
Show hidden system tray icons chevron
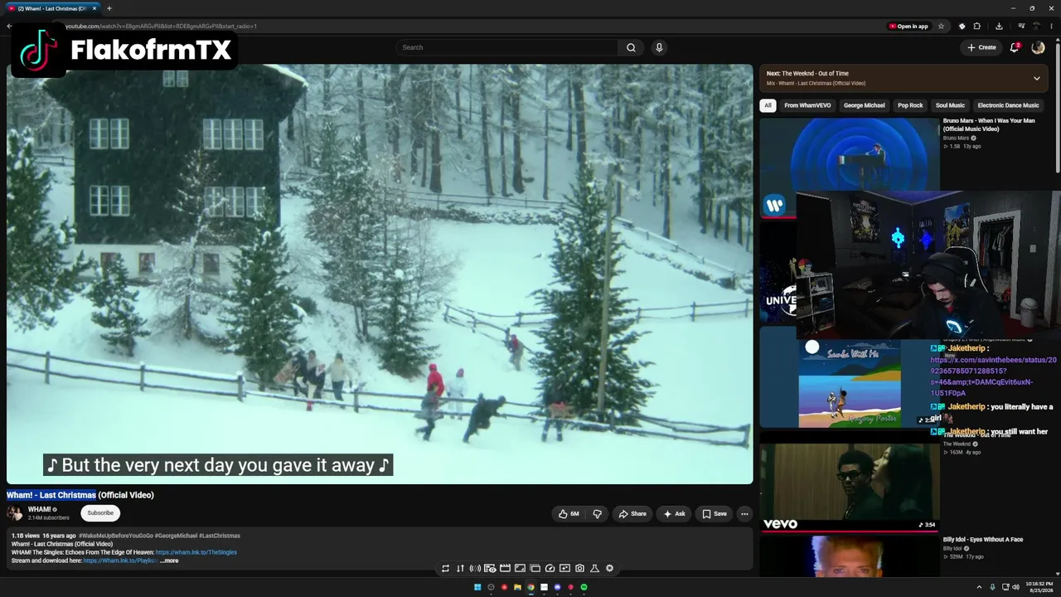point(979,587)
